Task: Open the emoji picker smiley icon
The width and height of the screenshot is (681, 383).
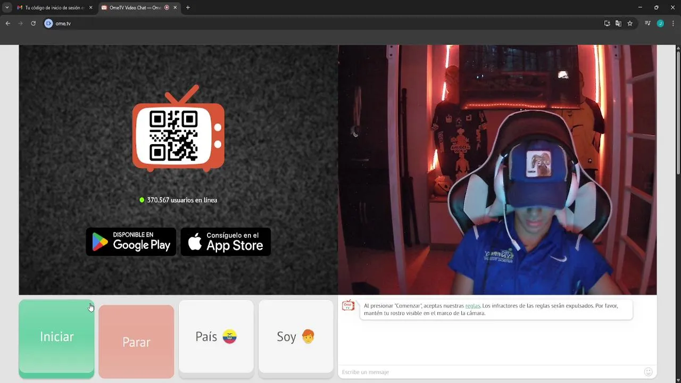Action: click(x=648, y=372)
